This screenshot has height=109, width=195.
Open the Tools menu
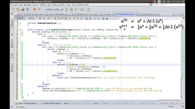pyautogui.click(x=74, y=5)
